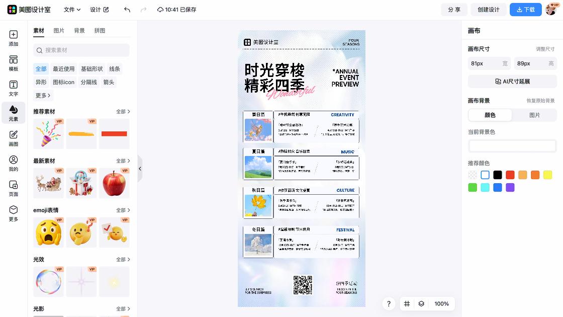The width and height of the screenshot is (563, 317).
Task: Collapse the left material panel arrow
Action: click(x=140, y=169)
